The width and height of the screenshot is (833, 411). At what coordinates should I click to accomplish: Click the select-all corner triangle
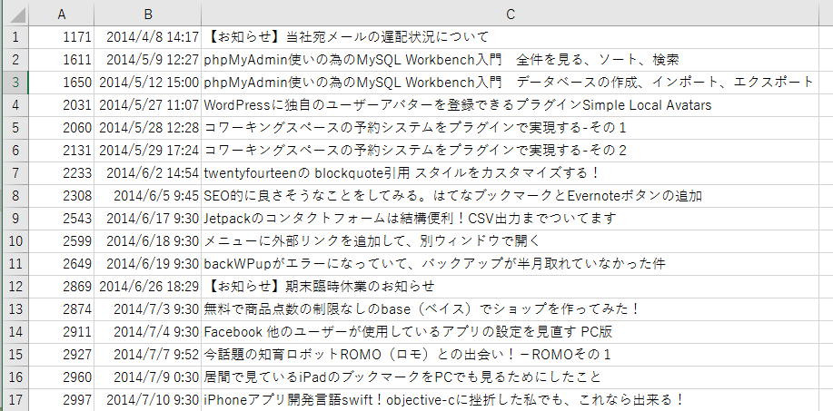pos(15,15)
